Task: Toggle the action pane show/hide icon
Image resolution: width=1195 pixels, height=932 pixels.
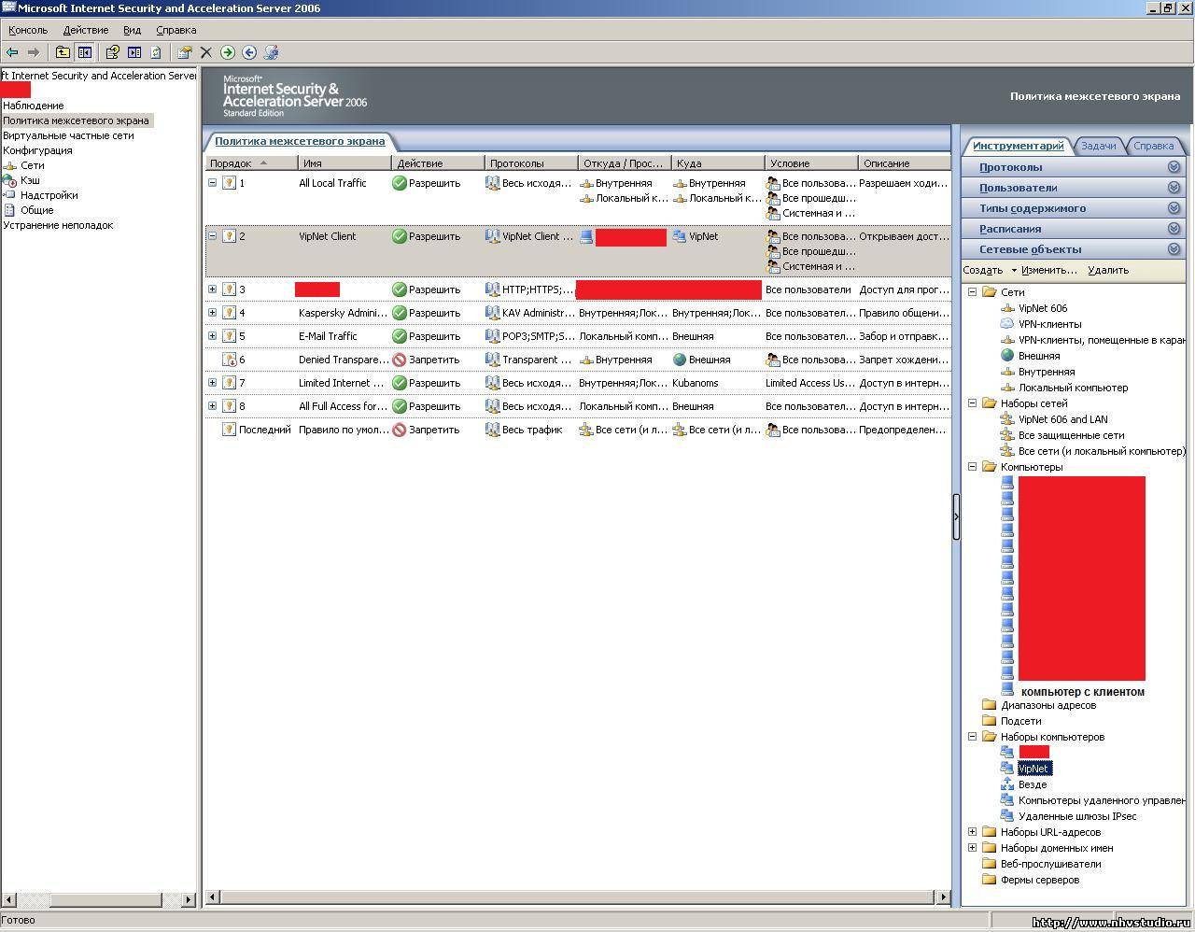Action: pos(134,52)
